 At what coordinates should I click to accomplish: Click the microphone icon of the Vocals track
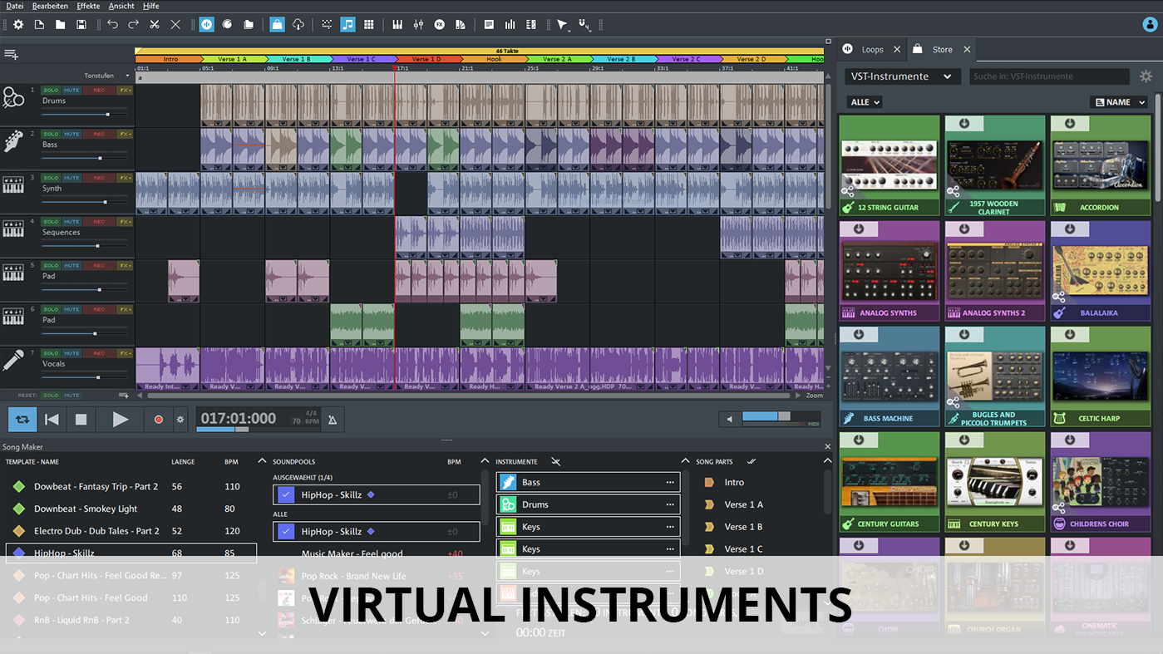pyautogui.click(x=13, y=361)
